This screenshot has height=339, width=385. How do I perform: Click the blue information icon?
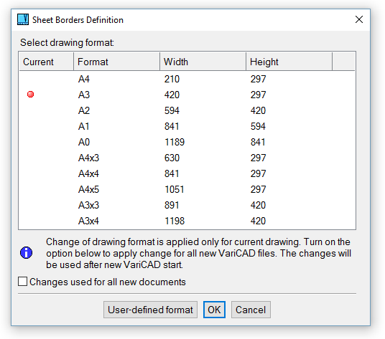coord(27,253)
